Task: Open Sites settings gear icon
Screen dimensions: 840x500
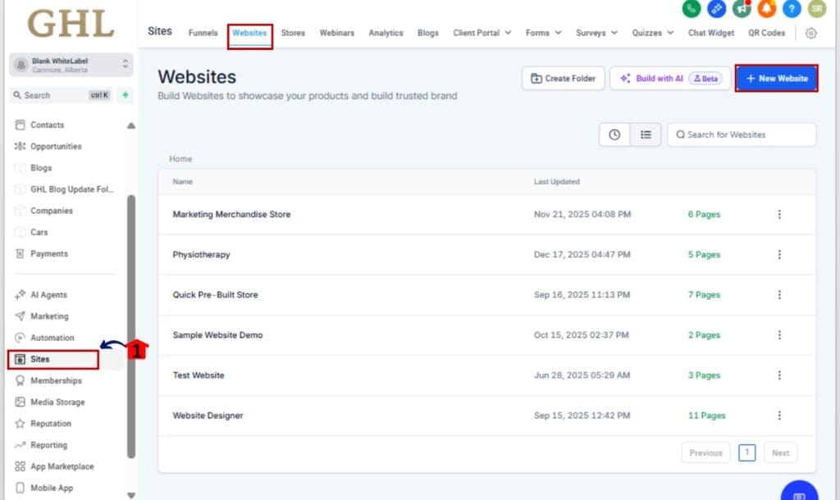Action: click(810, 33)
